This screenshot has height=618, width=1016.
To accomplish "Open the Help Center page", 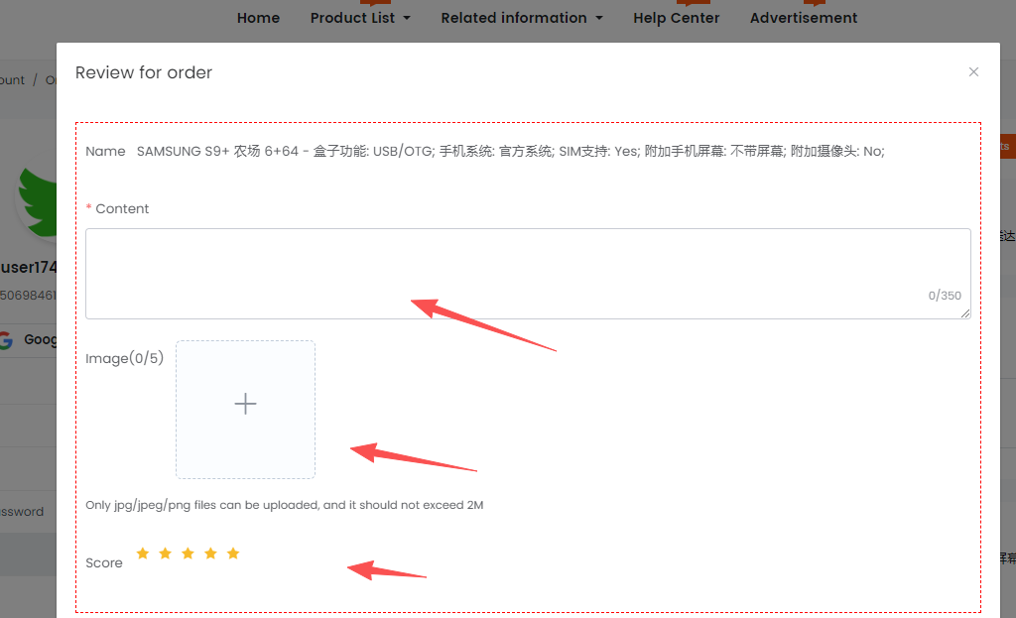I will (x=676, y=18).
